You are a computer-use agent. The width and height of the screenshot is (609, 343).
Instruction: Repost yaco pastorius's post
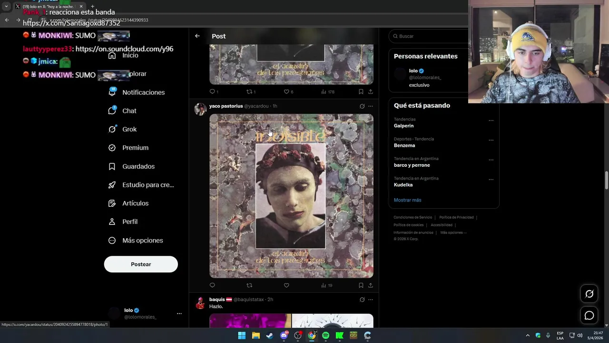click(x=249, y=285)
